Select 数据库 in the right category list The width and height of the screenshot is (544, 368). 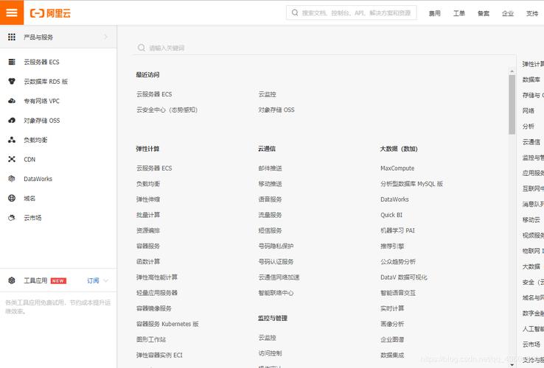click(x=531, y=79)
